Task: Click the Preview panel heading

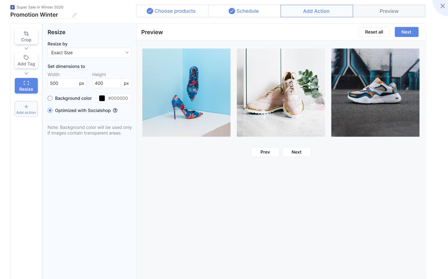Action: tap(152, 32)
